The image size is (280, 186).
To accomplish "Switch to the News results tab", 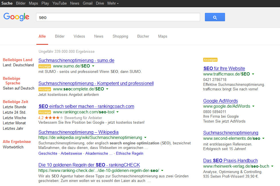I will pyautogui.click(x=99, y=36).
